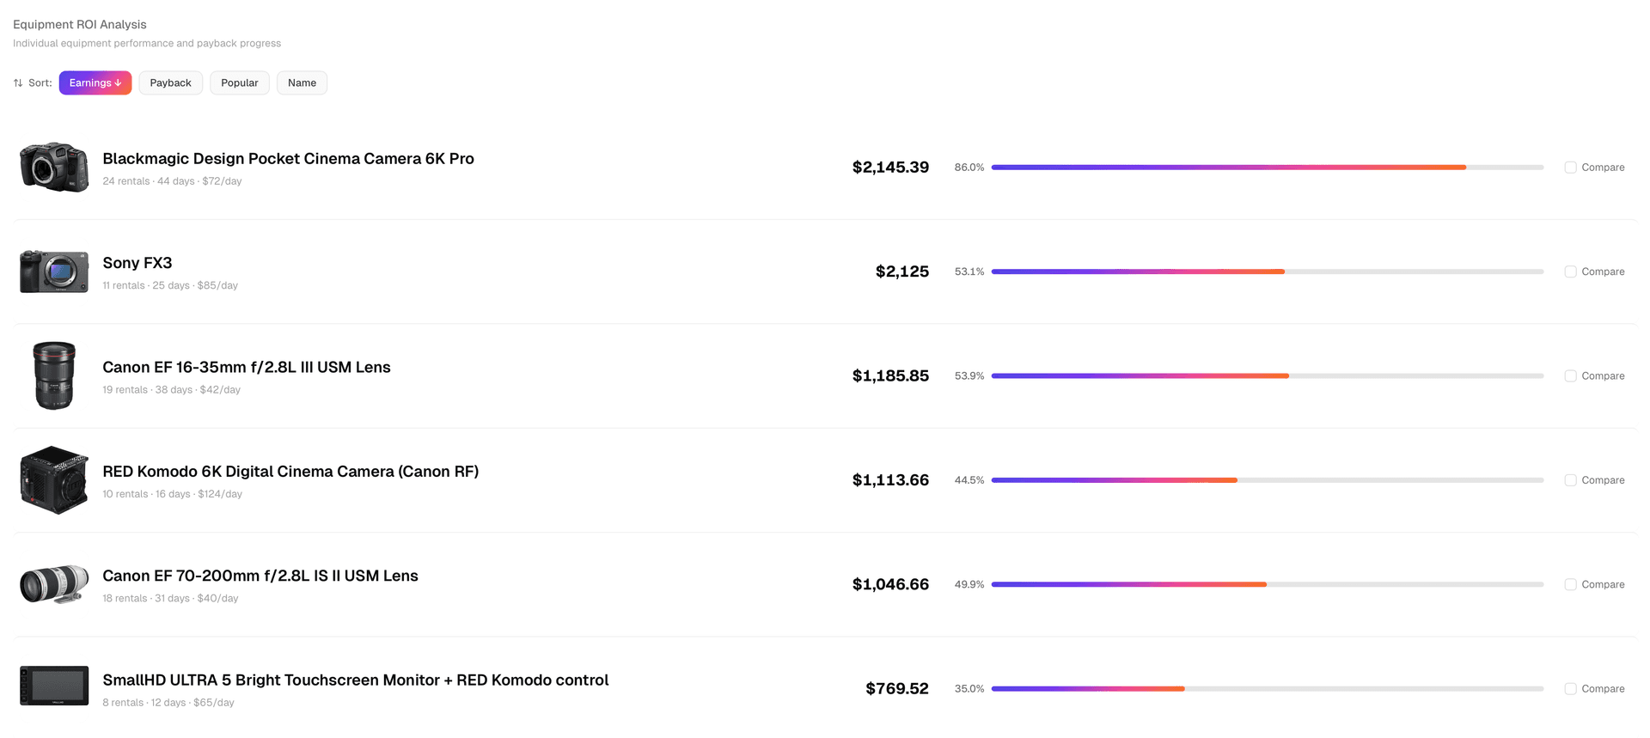Check Compare for Blackmagic Pocket Cinema 6K Pro
This screenshot has height=738, width=1650.
coord(1569,167)
